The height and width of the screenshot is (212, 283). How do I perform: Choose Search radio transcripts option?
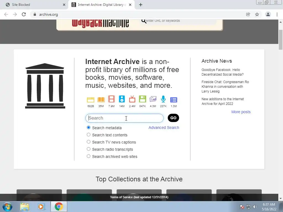click(x=88, y=149)
